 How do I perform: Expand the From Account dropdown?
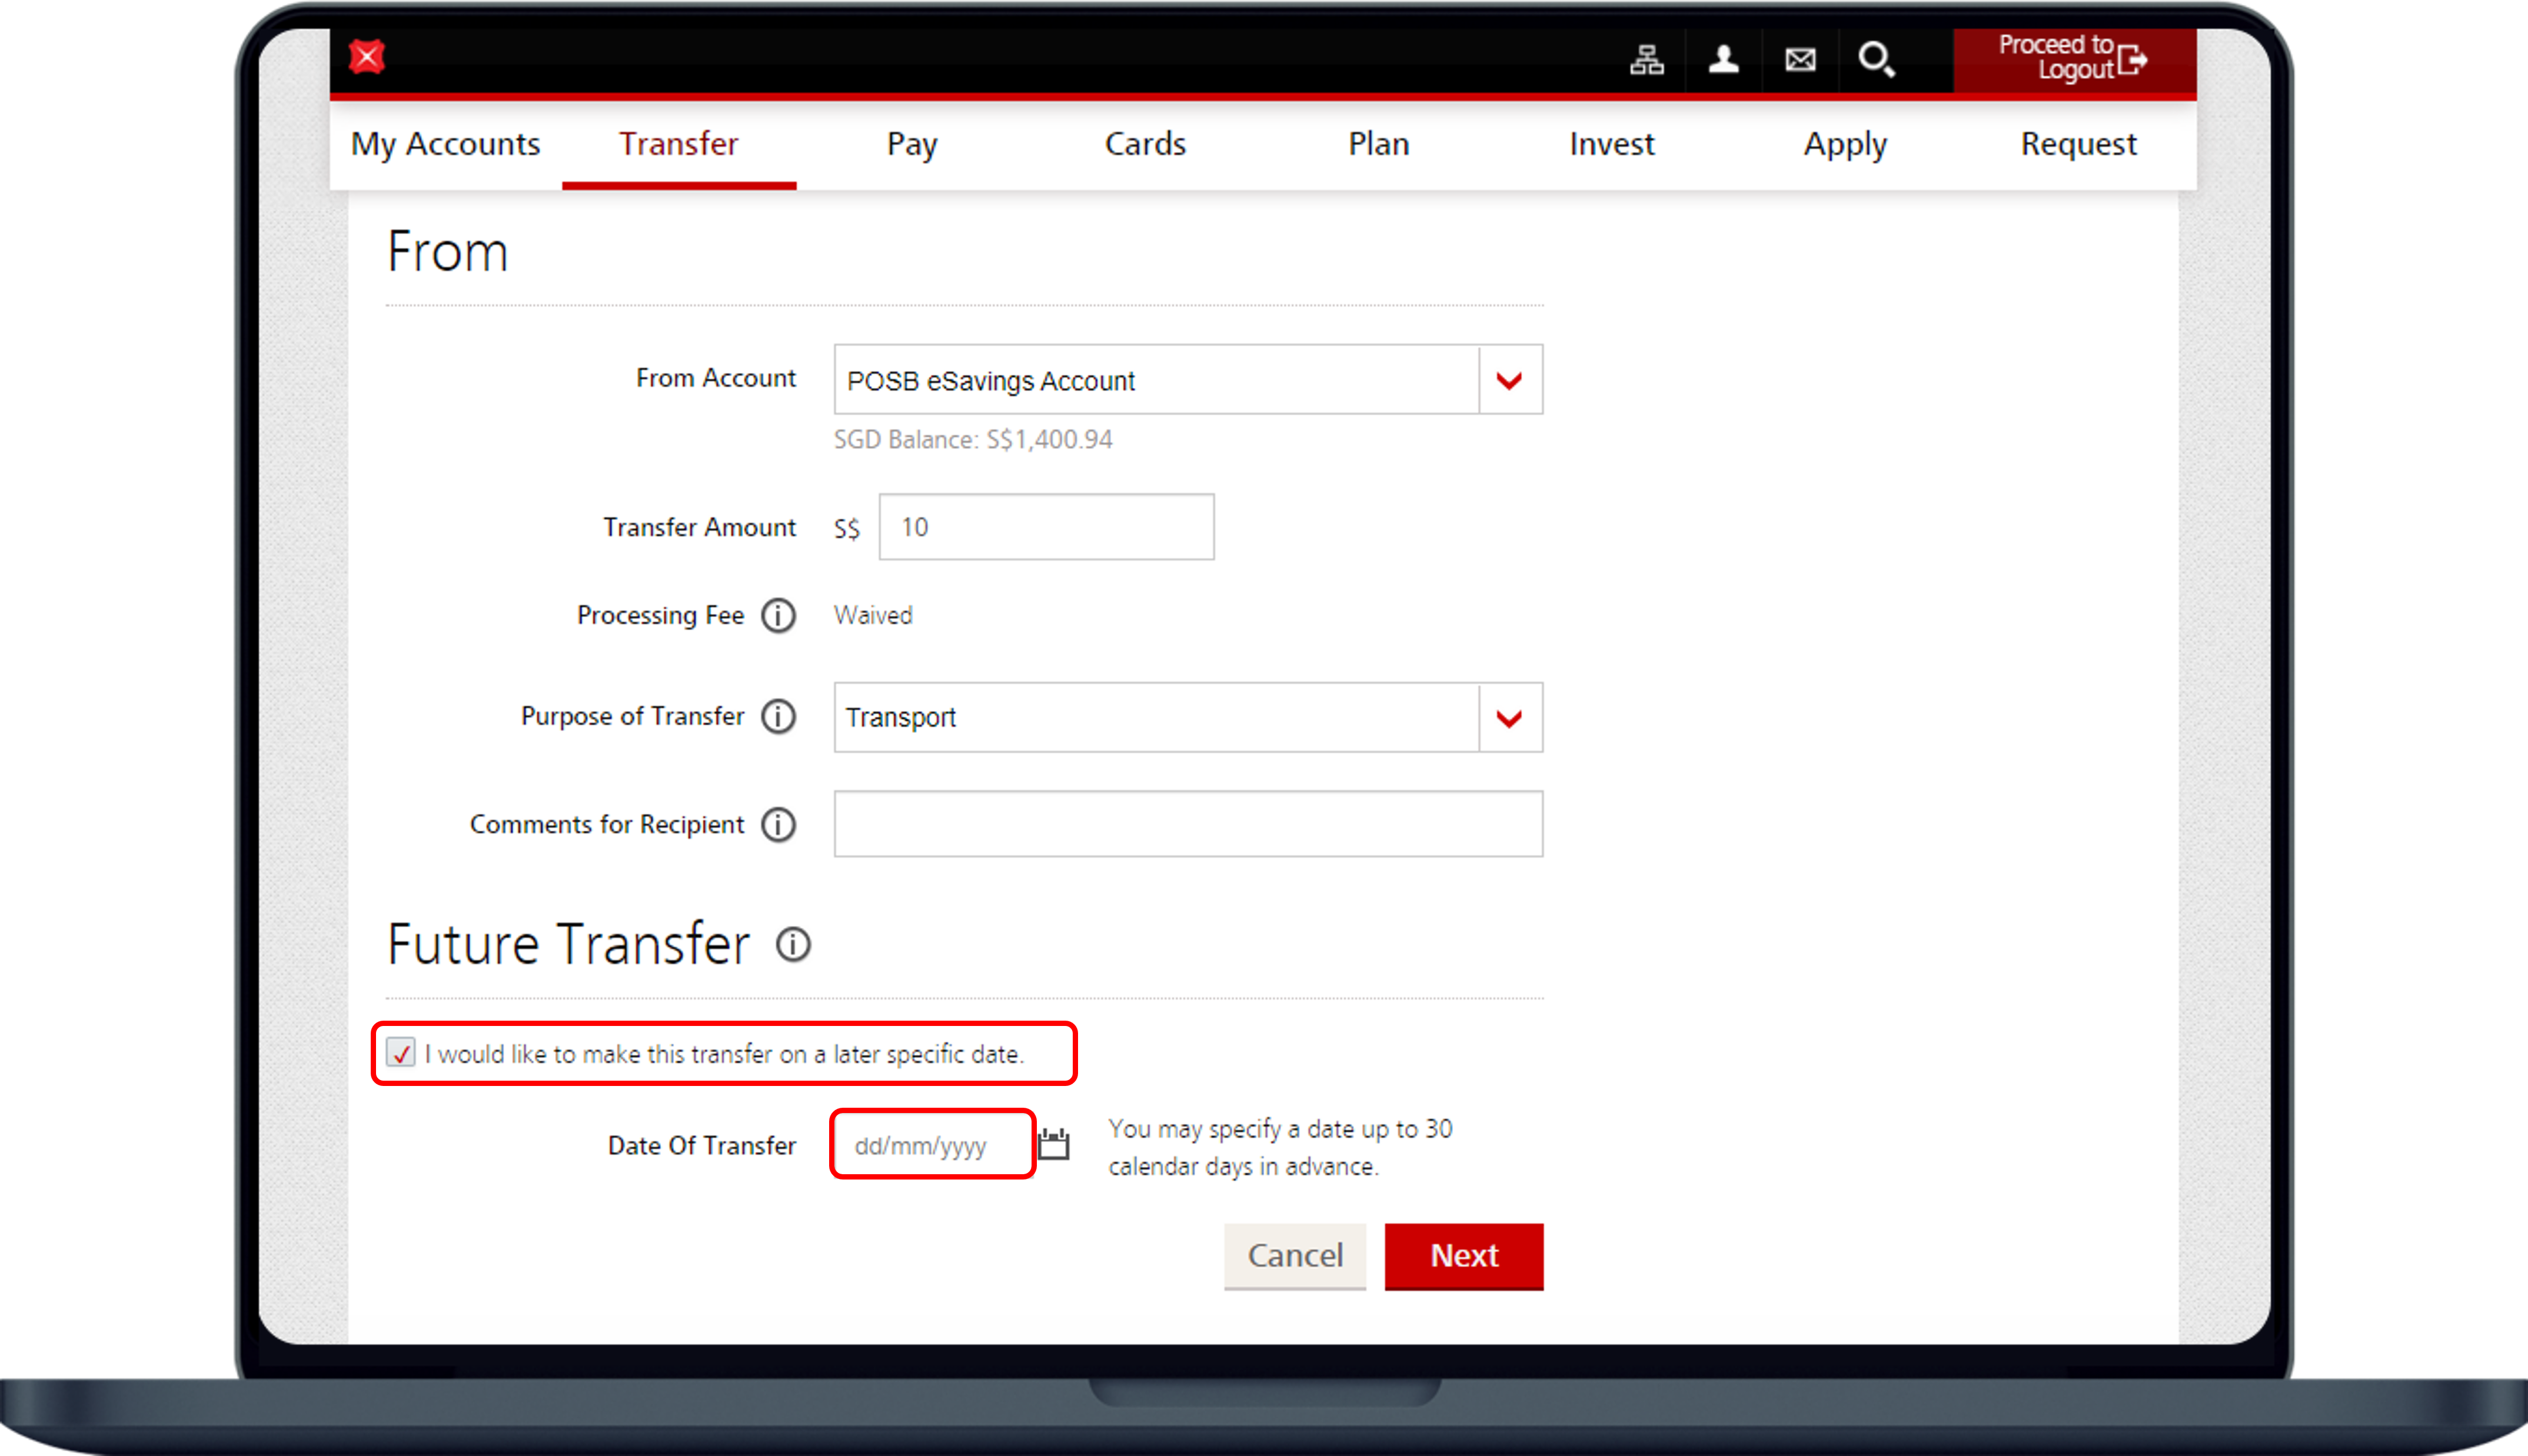coord(1509,380)
